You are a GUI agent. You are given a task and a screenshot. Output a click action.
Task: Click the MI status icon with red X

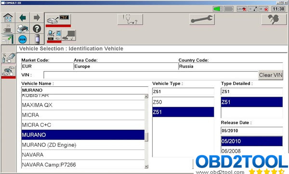pos(263,9)
